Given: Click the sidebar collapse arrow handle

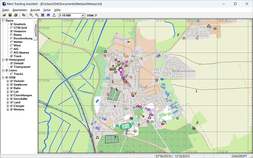Looking at the screenshot, I should (36, 30).
